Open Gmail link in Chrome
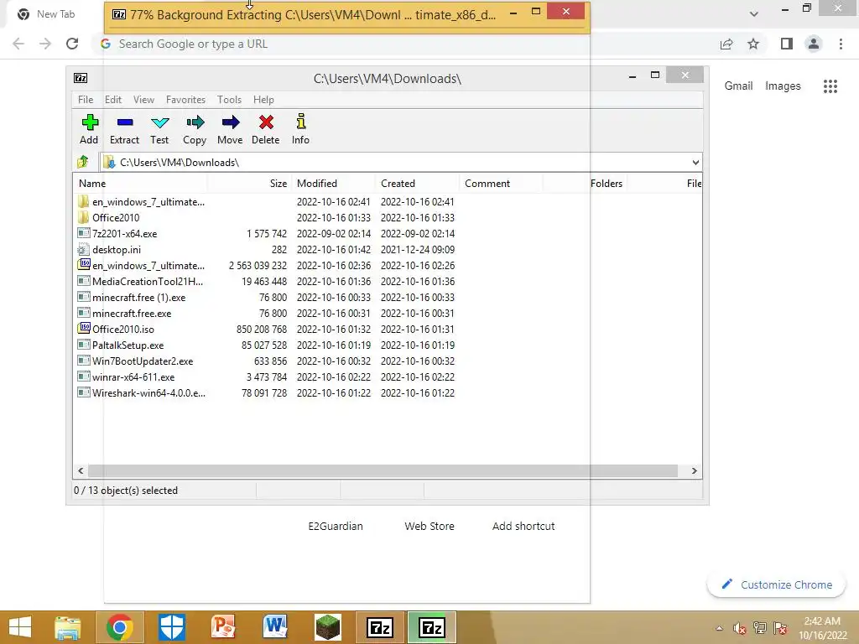This screenshot has height=644, width=859. (x=738, y=86)
